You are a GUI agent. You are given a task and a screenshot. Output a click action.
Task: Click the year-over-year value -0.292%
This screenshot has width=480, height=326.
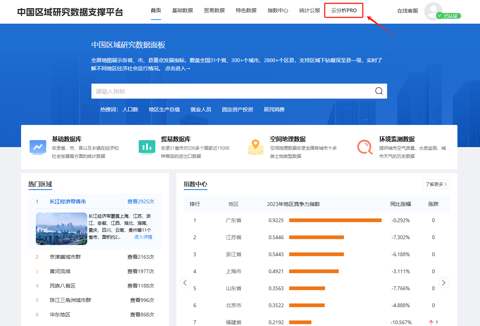click(x=400, y=220)
